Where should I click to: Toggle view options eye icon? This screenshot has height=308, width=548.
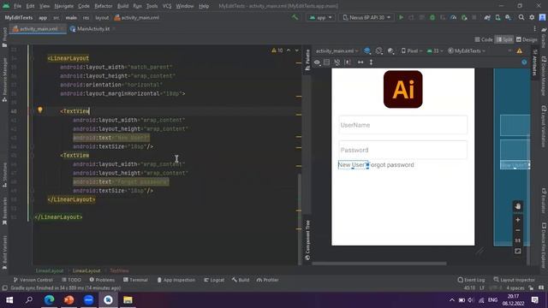[x=317, y=62]
